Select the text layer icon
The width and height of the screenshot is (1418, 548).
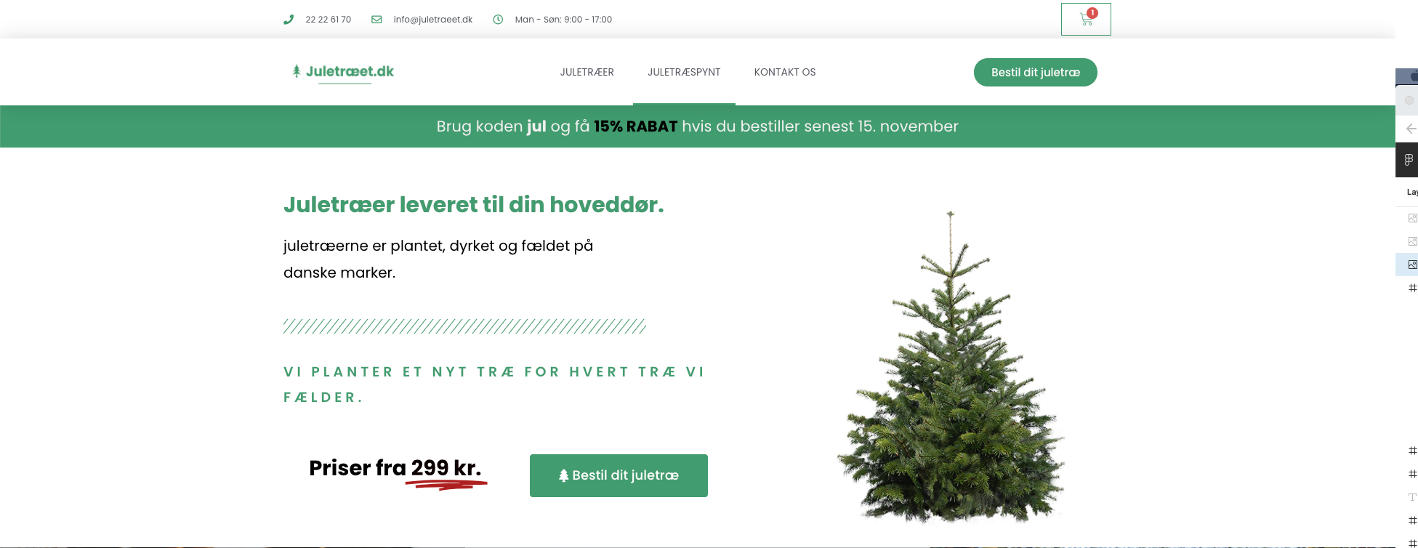(1412, 497)
